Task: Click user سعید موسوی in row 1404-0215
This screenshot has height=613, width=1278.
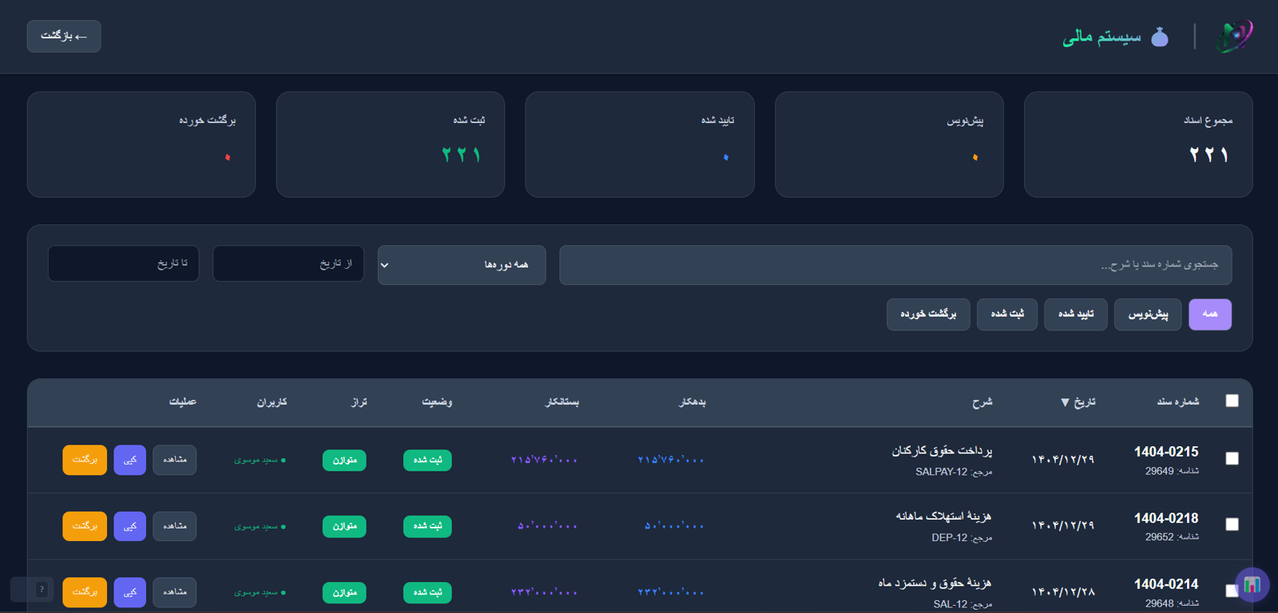Action: 260,461
